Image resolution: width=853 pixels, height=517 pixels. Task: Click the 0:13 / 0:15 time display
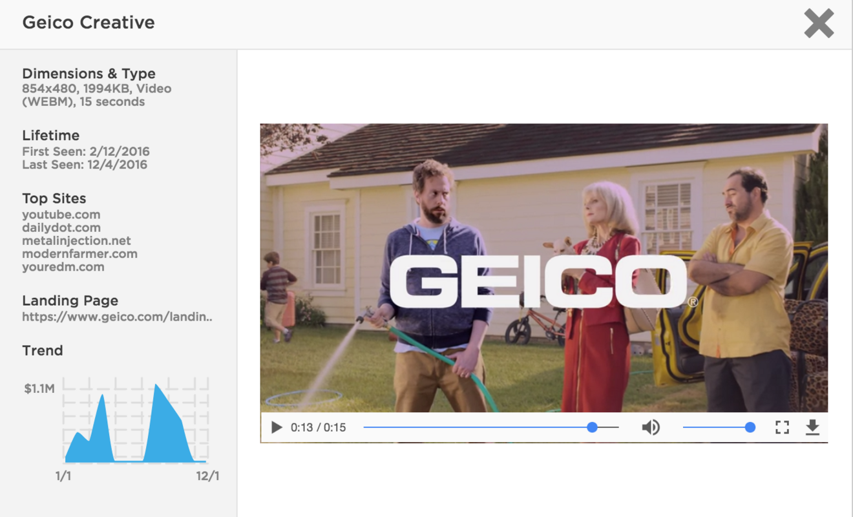318,427
